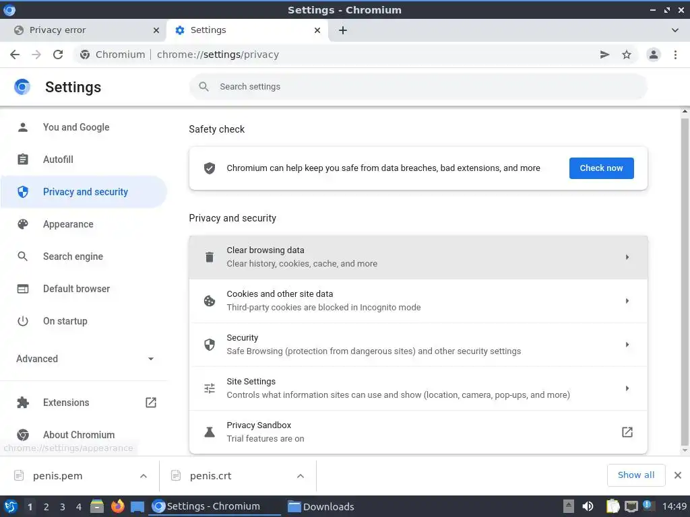Select Privacy and security in sidebar
Screen dimensions: 690x517
coord(84,192)
